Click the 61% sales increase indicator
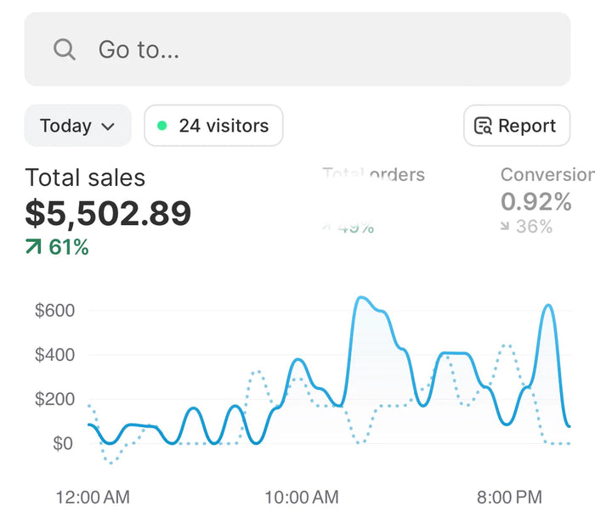This screenshot has width=595, height=529. pos(57,247)
